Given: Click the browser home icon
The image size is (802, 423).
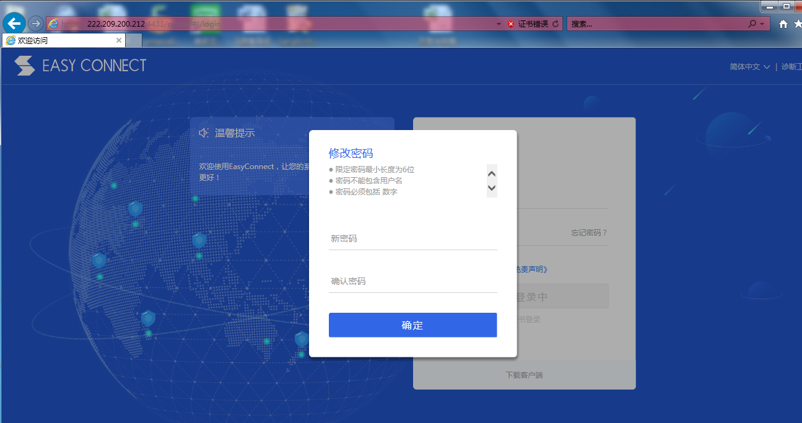Looking at the screenshot, I should pos(783,24).
